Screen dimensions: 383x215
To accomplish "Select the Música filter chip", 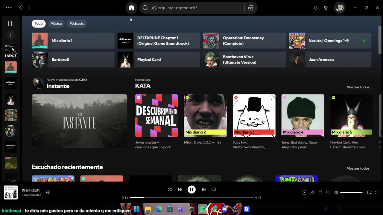I will pyautogui.click(x=56, y=24).
